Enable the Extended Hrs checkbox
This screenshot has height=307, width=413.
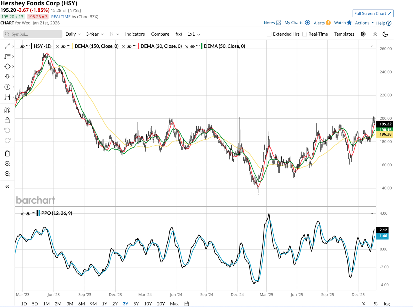coord(269,34)
